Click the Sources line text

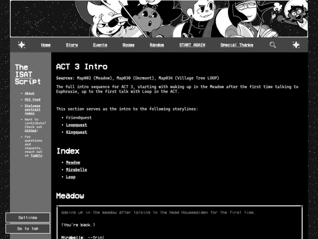[137, 78]
